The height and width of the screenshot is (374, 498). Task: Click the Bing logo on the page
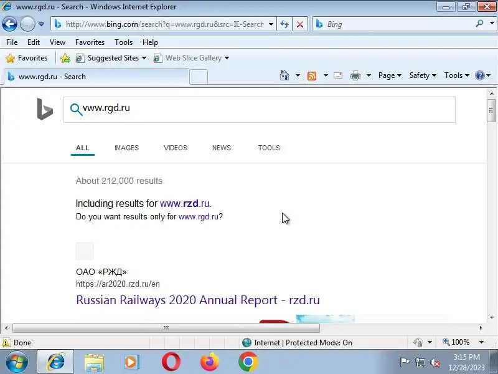[45, 109]
